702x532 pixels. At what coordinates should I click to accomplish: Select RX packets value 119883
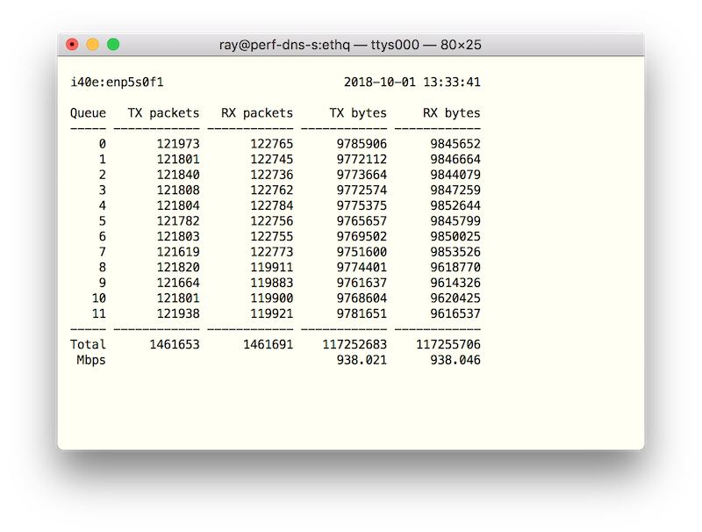(272, 283)
